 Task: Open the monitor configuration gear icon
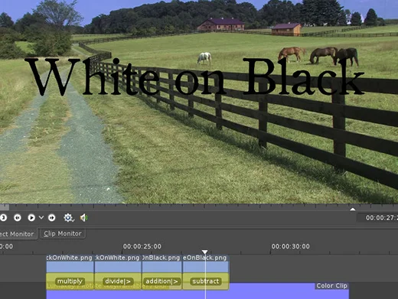pos(68,218)
